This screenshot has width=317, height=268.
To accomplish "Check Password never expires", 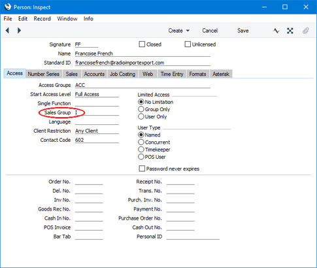I will click(142, 169).
